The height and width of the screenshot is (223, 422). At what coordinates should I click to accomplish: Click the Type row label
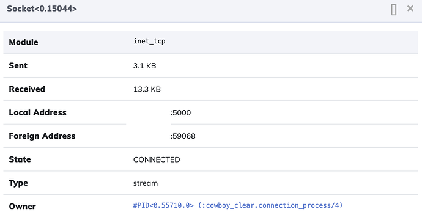18,183
